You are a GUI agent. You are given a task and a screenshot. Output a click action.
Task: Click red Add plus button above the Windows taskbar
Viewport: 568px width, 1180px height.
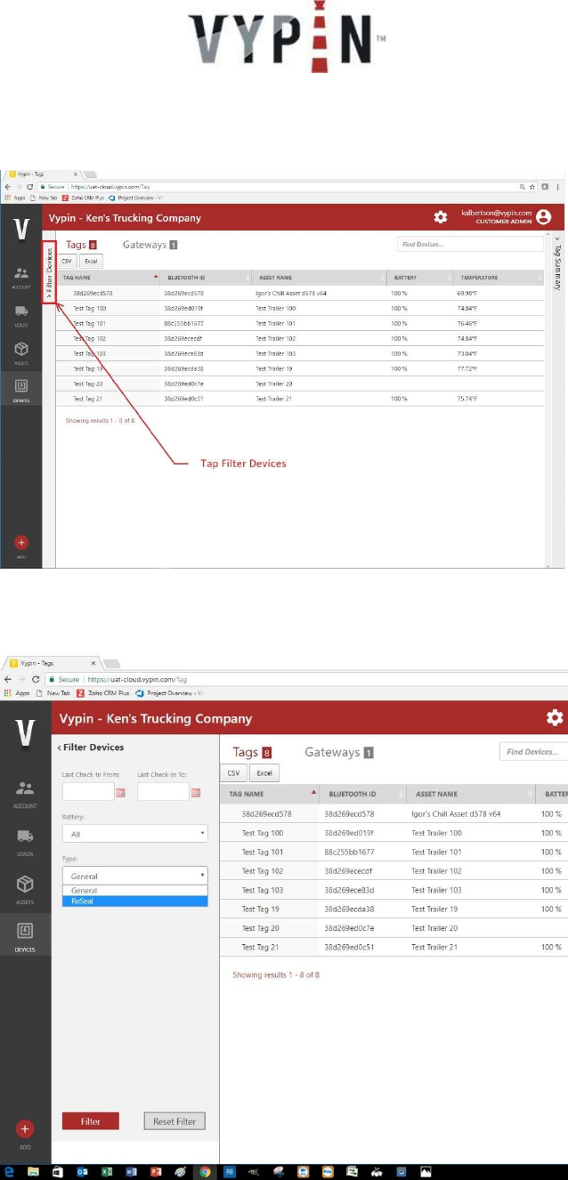point(25,1128)
